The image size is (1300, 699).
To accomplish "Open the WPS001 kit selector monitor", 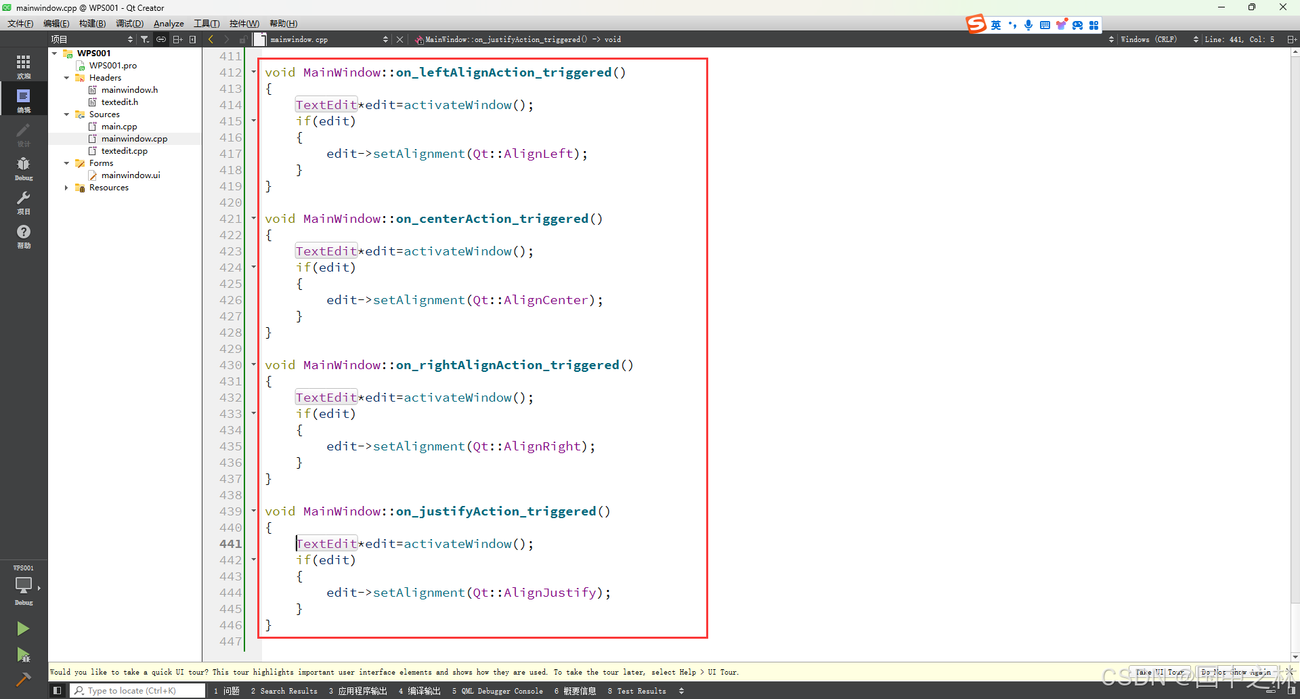I will click(x=24, y=585).
